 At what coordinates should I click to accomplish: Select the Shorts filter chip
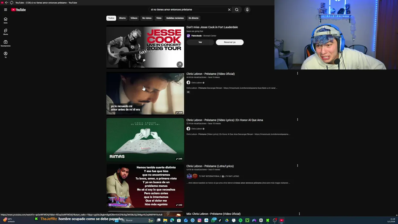pos(122,18)
